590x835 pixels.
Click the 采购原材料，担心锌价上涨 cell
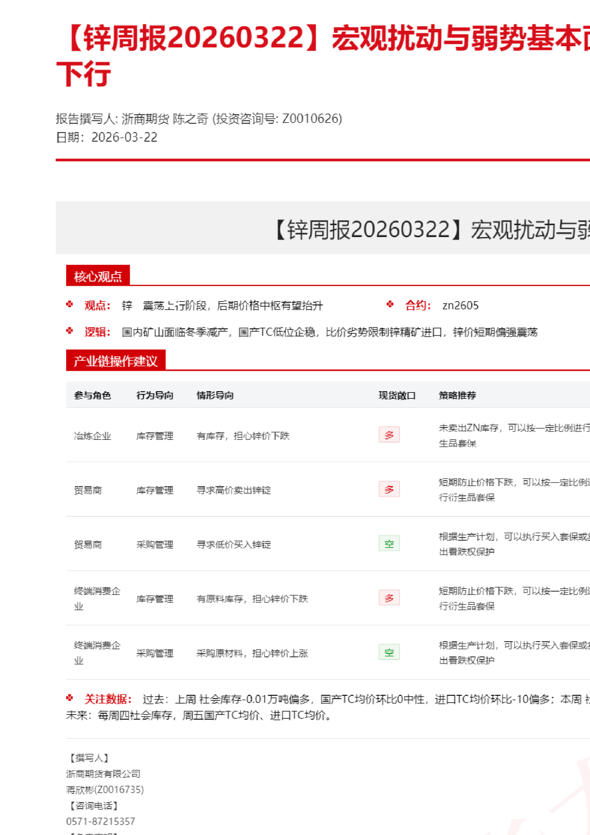click(252, 653)
